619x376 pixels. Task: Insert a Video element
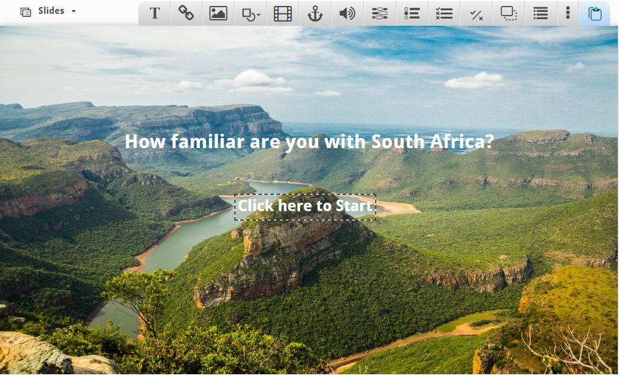283,13
